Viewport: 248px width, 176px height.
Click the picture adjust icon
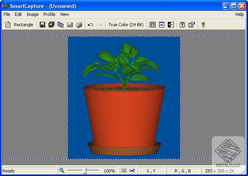click(x=161, y=25)
